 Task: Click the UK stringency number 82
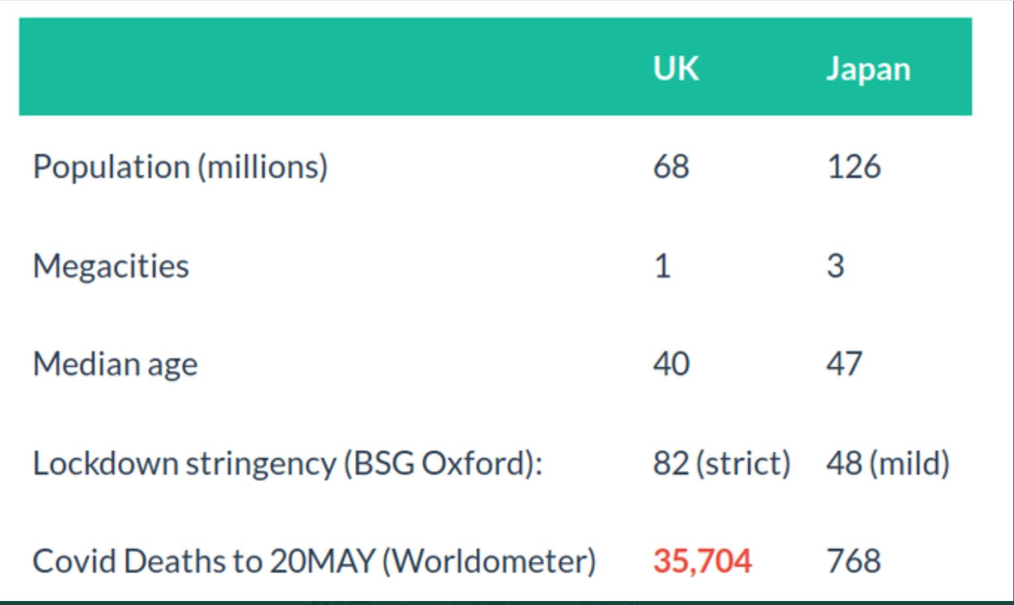coord(671,463)
